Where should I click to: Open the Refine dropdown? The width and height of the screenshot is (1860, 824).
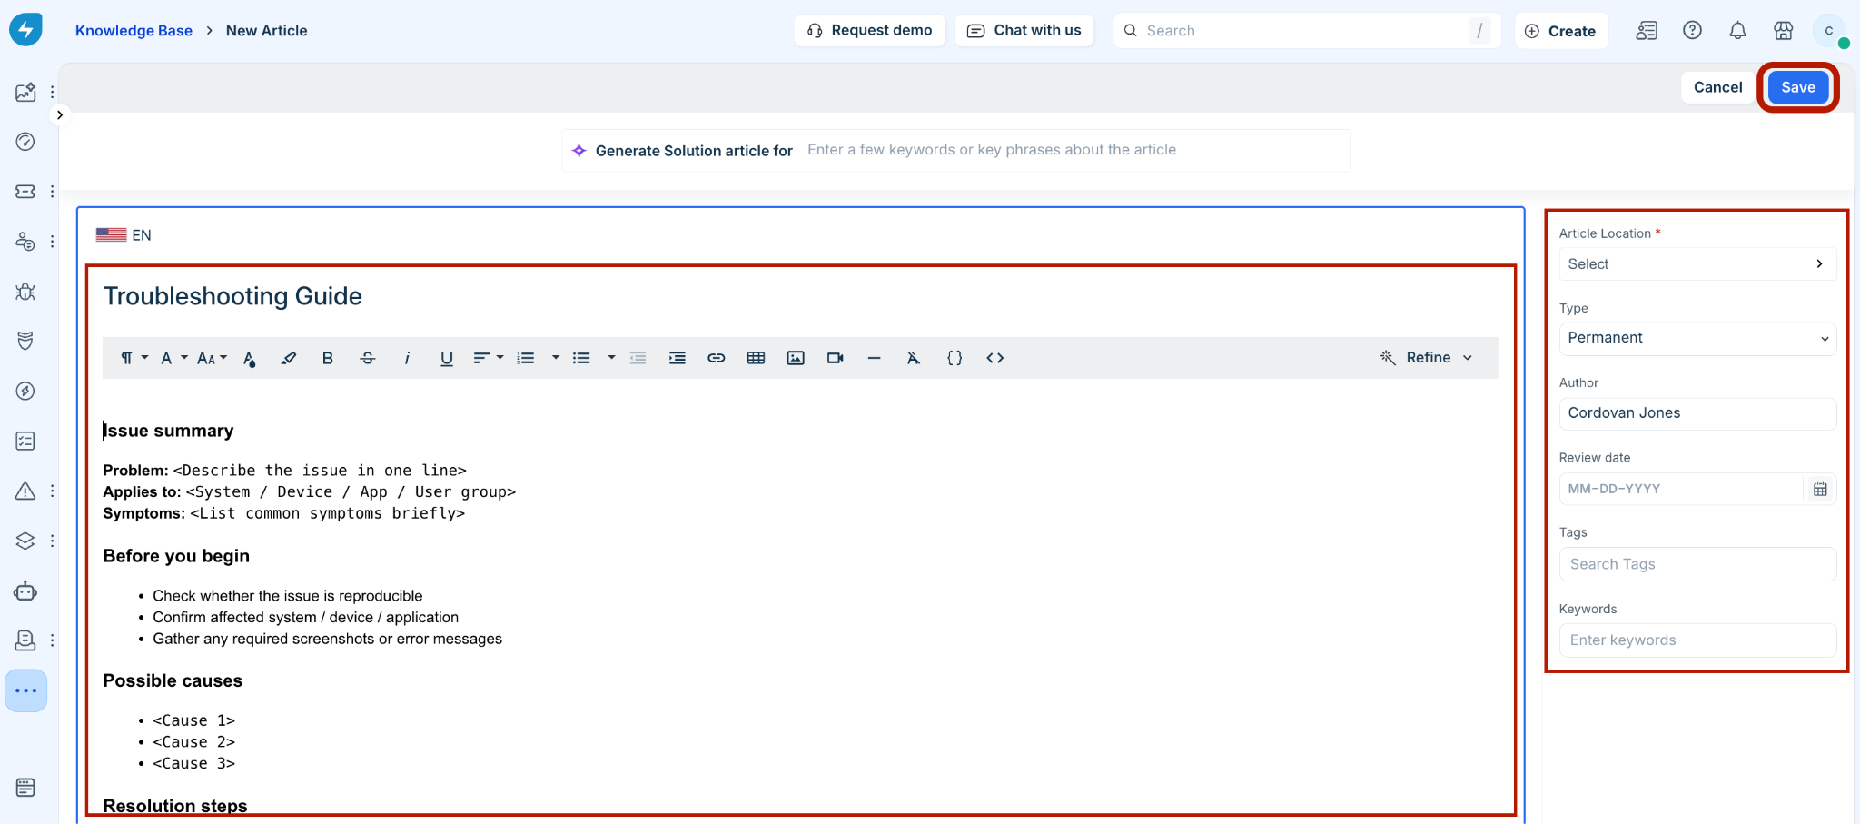tap(1427, 358)
